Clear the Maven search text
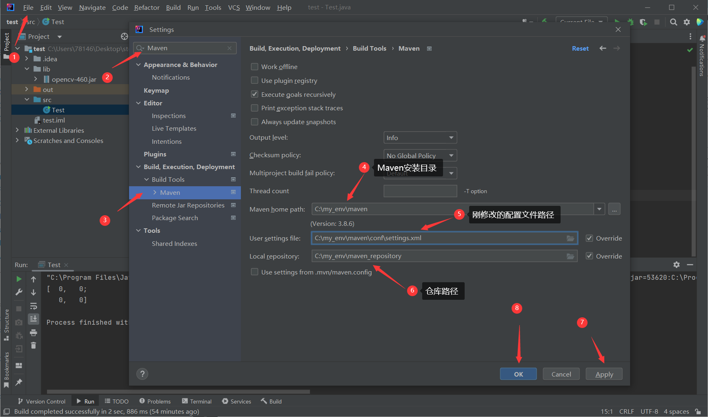Viewport: 708px width, 417px height. [229, 48]
